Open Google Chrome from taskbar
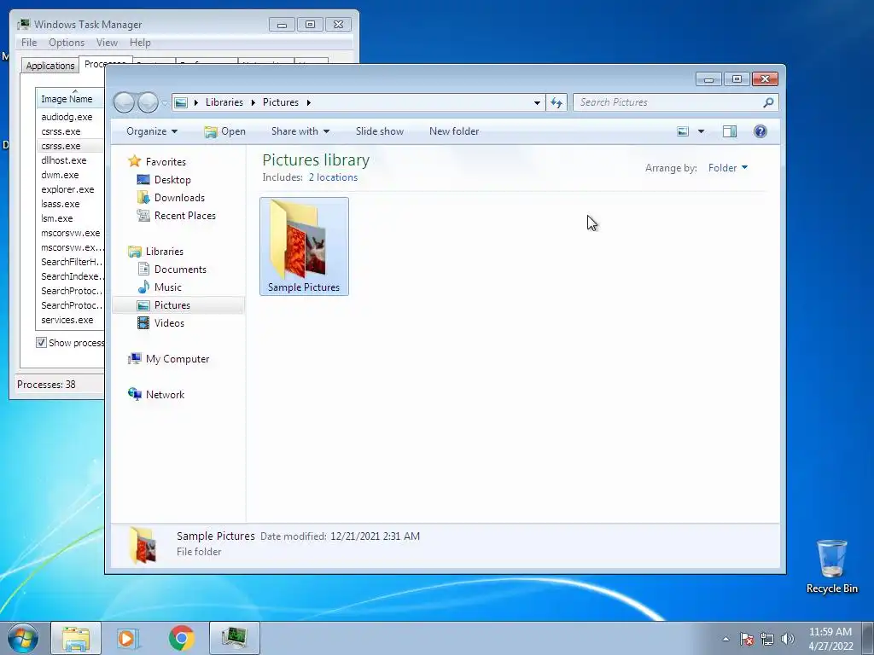874x655 pixels. pos(181,638)
